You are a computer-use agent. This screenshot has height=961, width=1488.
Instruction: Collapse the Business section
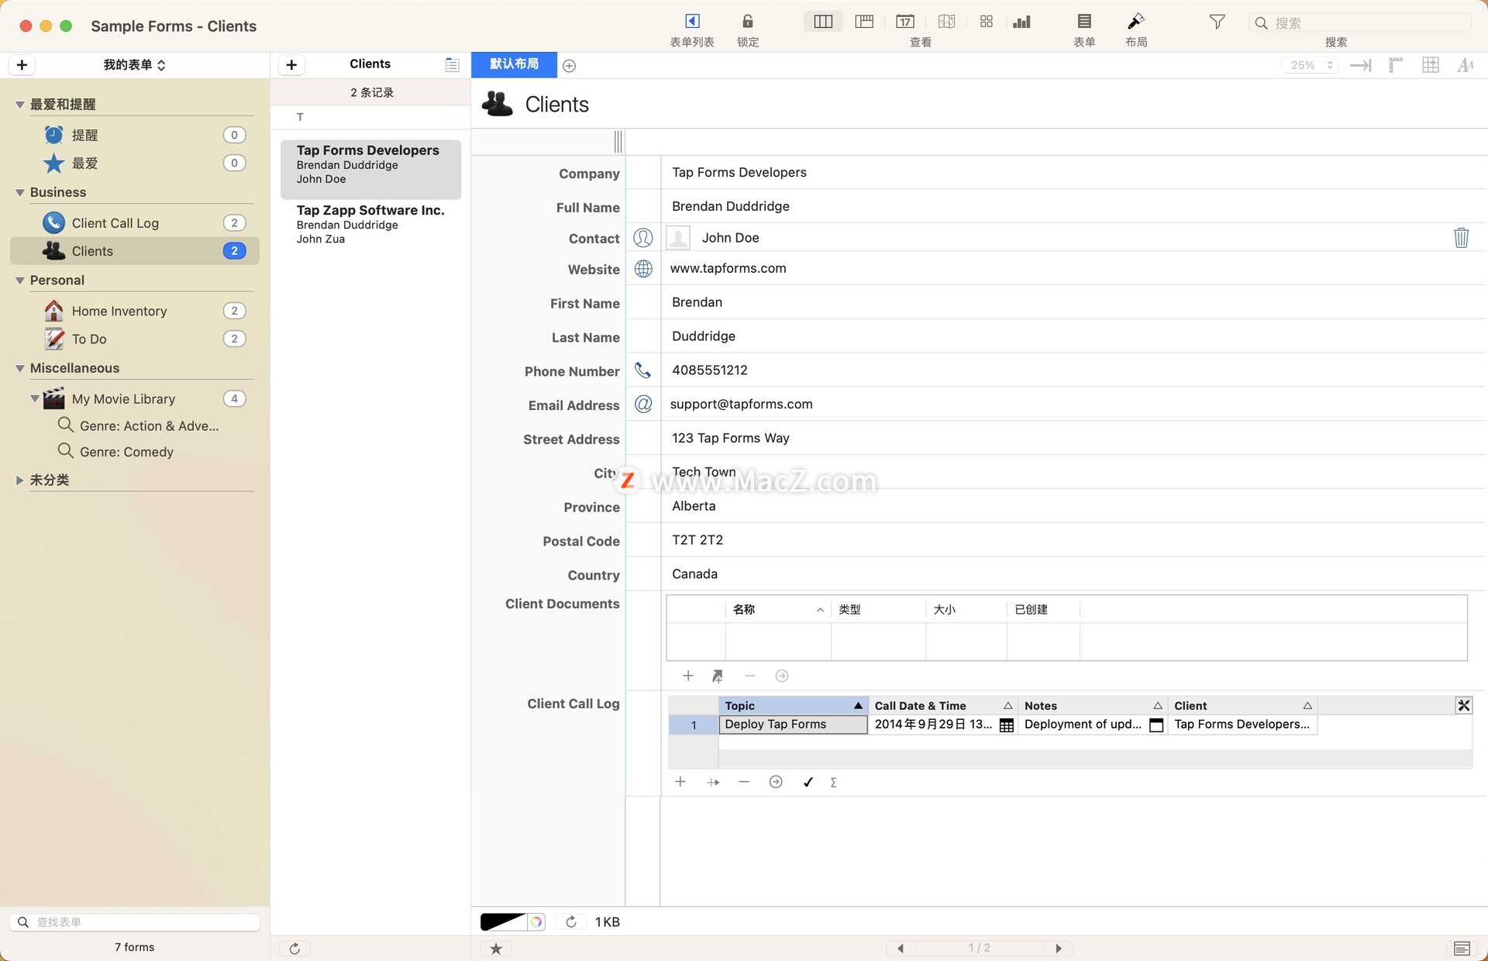pos(20,192)
